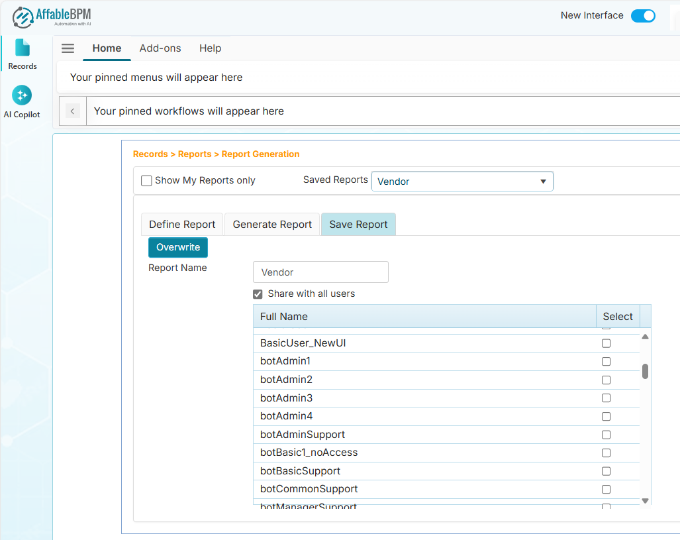Select the botAdmin2 user checkbox
Screen dimensions: 680x540
pos(606,380)
